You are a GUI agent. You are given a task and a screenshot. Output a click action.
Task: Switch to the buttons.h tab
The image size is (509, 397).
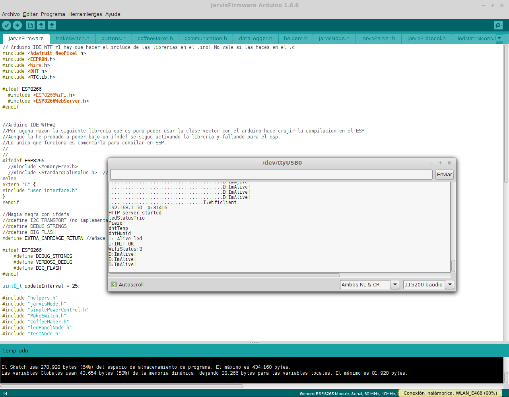click(x=113, y=39)
